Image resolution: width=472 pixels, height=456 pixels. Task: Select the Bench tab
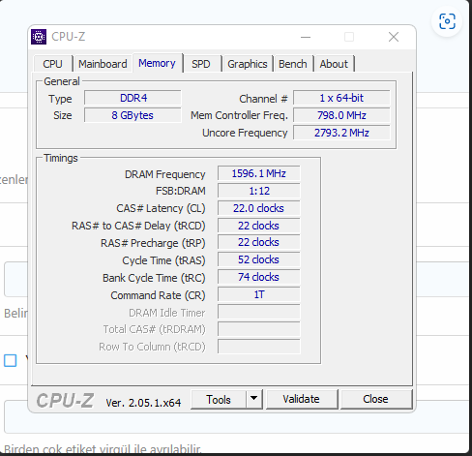pyautogui.click(x=293, y=64)
